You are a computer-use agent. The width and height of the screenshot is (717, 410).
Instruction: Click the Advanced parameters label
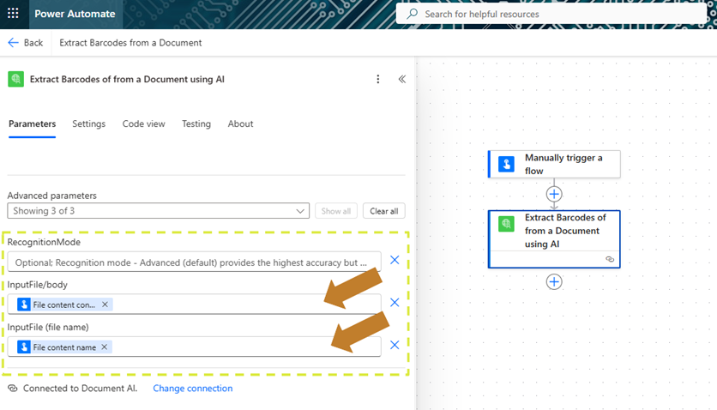pyautogui.click(x=52, y=196)
